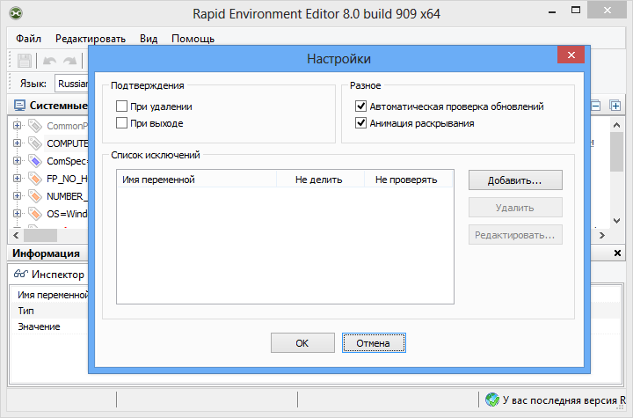
Task: Click the Save toolbar icon
Action: 25,61
